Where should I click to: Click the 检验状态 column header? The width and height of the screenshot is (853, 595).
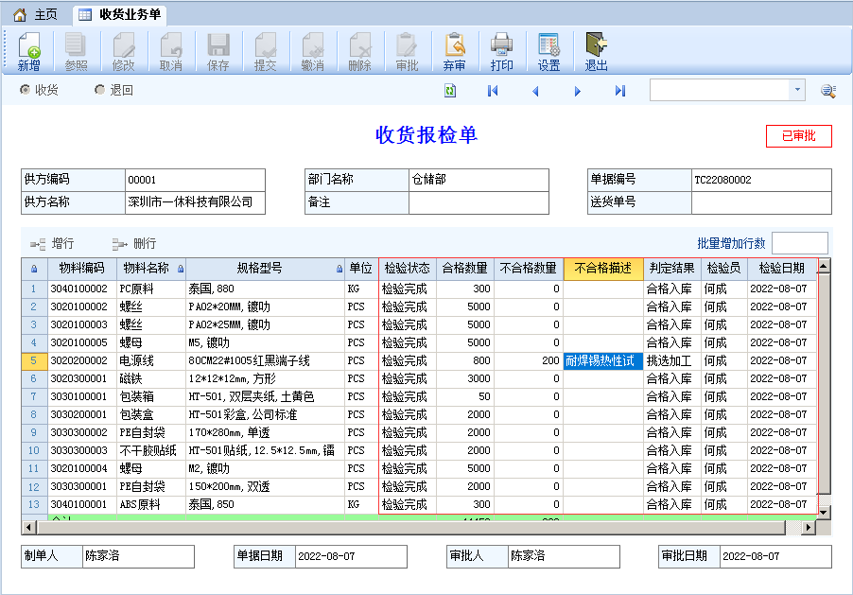[x=407, y=269]
